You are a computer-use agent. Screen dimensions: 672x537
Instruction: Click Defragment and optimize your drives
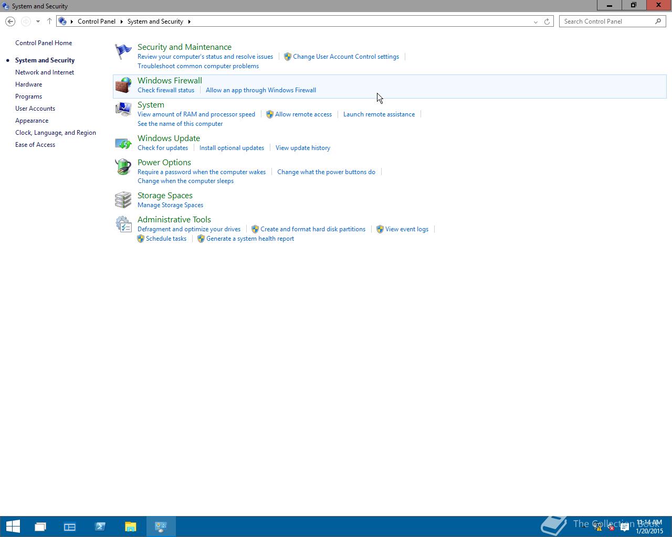tap(189, 229)
